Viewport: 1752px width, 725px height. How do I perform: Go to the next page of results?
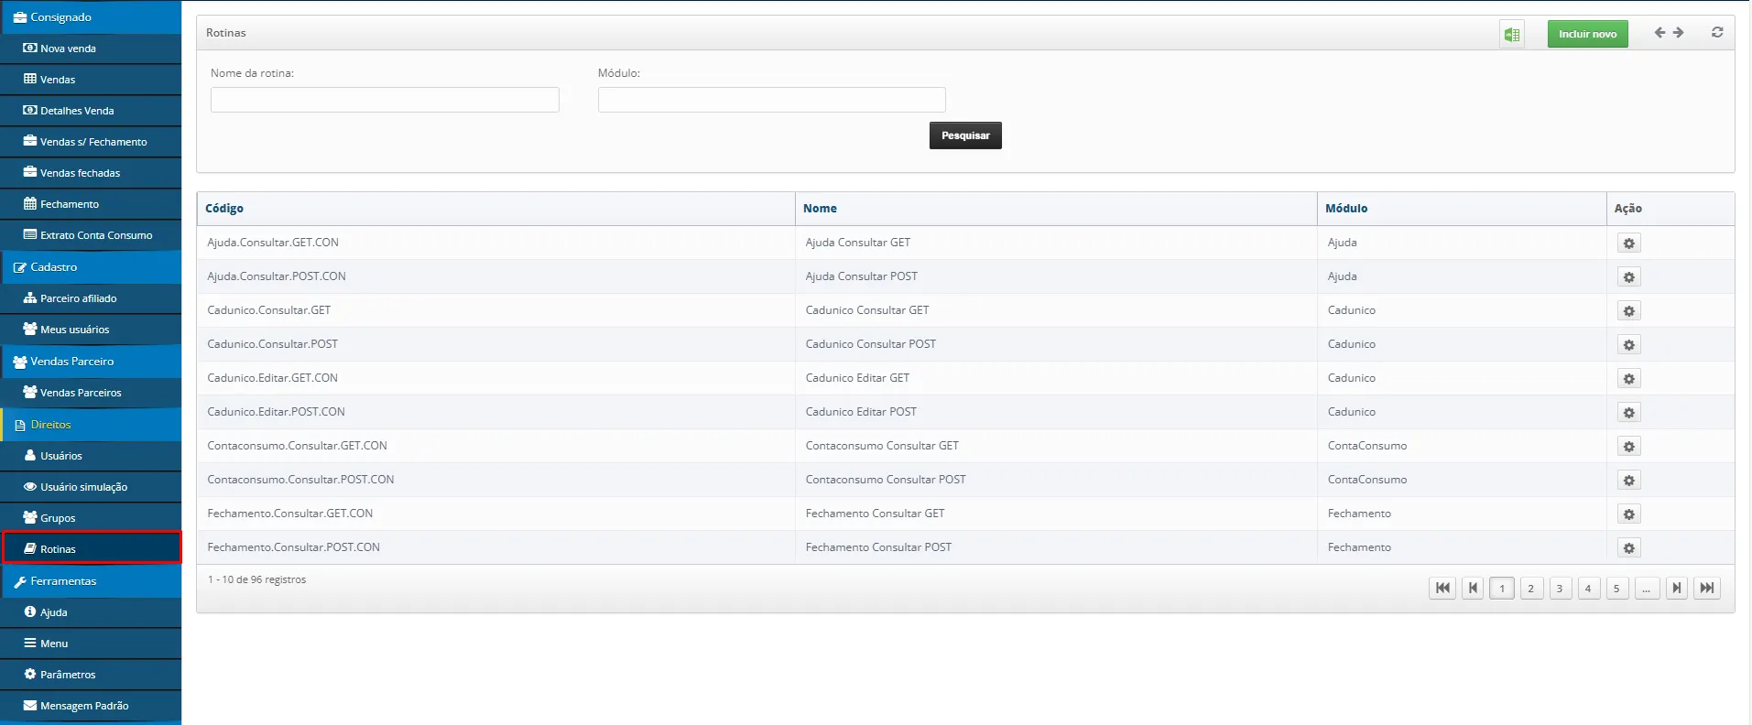click(x=1676, y=589)
